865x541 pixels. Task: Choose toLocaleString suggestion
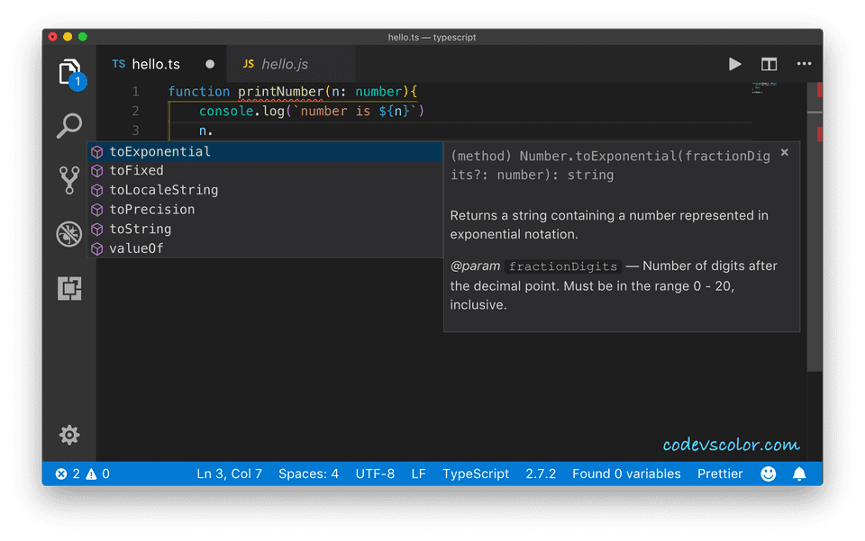(163, 190)
